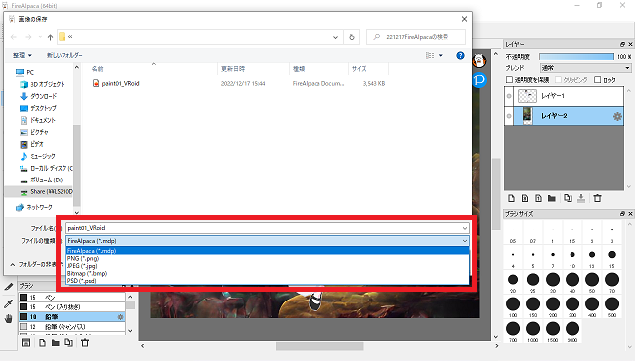Image resolution: width=635 pixels, height=361 pixels.
Task: Click the new layer icon in layer panel
Action: click(512, 198)
